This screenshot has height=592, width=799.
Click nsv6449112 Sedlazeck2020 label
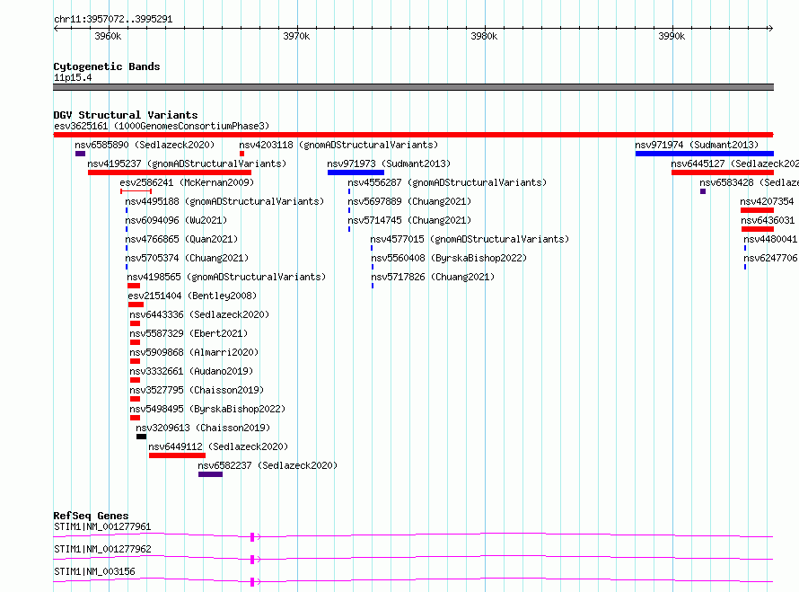[218, 446]
